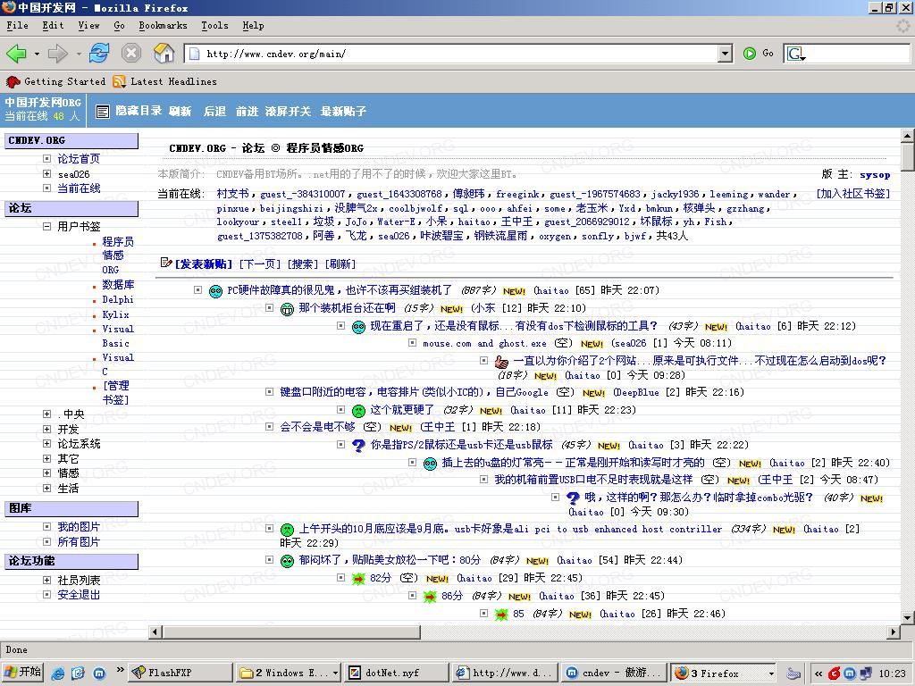This screenshot has width=915, height=686.
Task: Expand the sea026 tree node
Action: pos(46,174)
